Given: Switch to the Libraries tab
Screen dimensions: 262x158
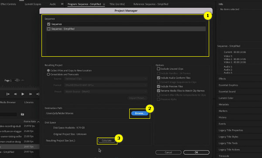Looking at the screenshot, I should coord(29,103).
